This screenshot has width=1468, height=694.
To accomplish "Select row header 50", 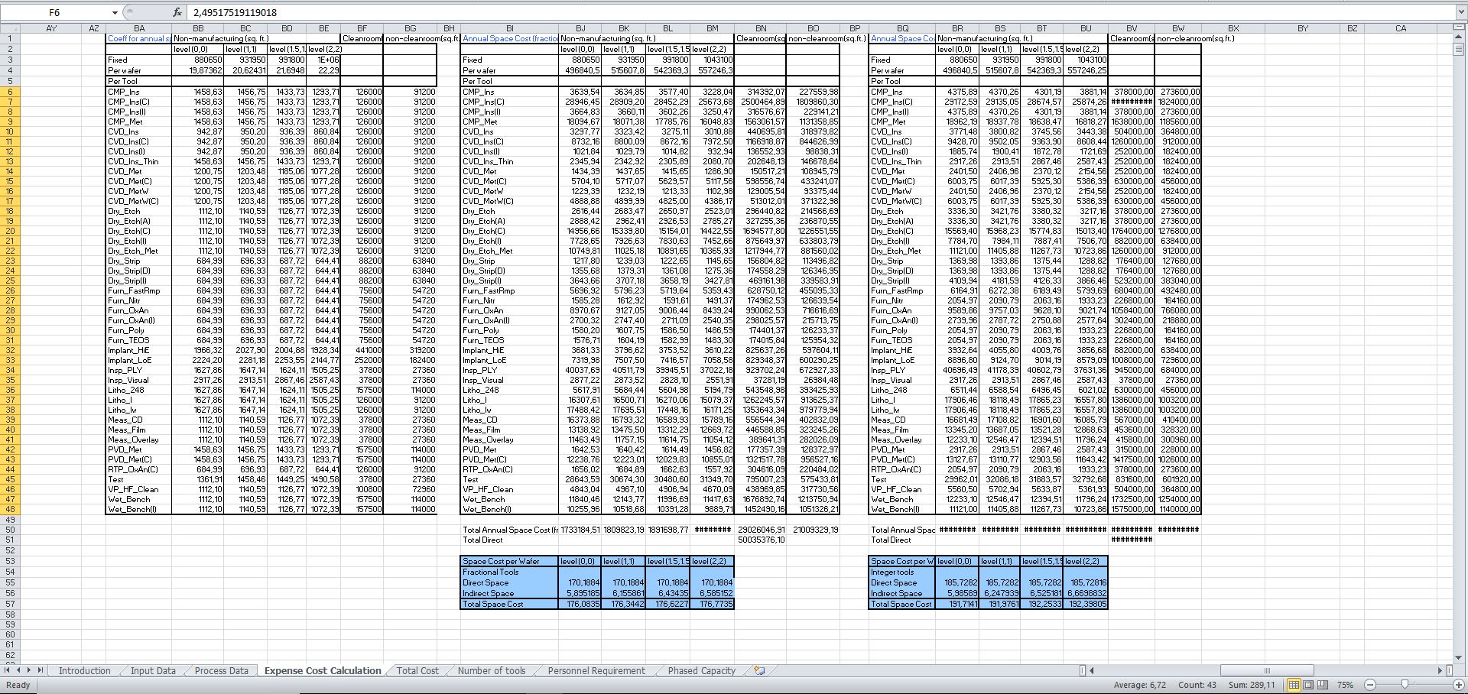I will [10, 529].
